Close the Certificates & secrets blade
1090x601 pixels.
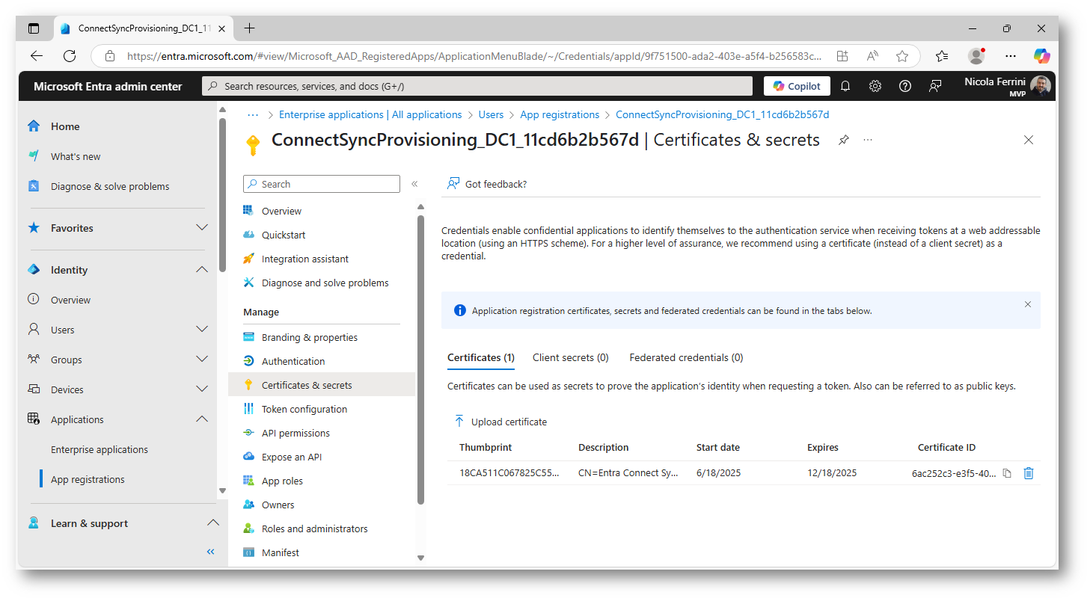[x=1029, y=140]
